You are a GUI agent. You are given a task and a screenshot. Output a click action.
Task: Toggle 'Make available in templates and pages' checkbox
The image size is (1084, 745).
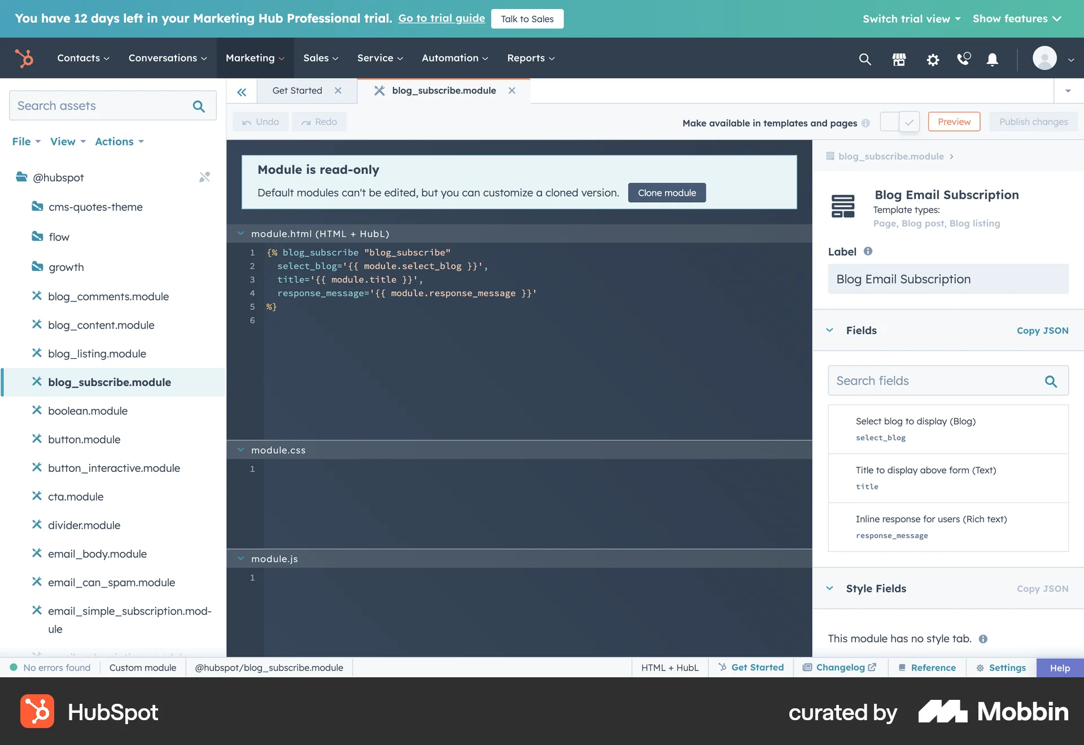[899, 121]
